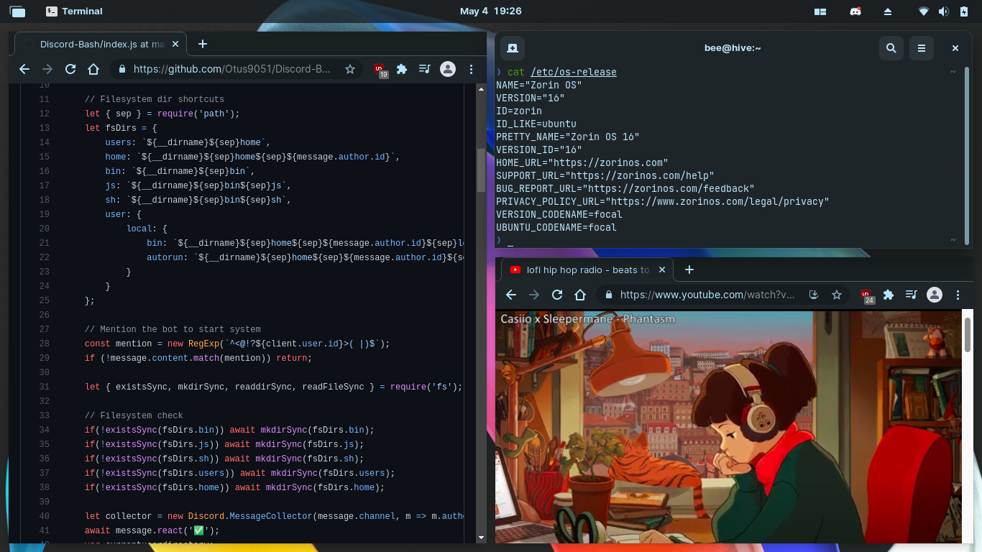This screenshot has height=552, width=982.
Task: Click the /etc/os-release path in terminal
Action: click(574, 72)
